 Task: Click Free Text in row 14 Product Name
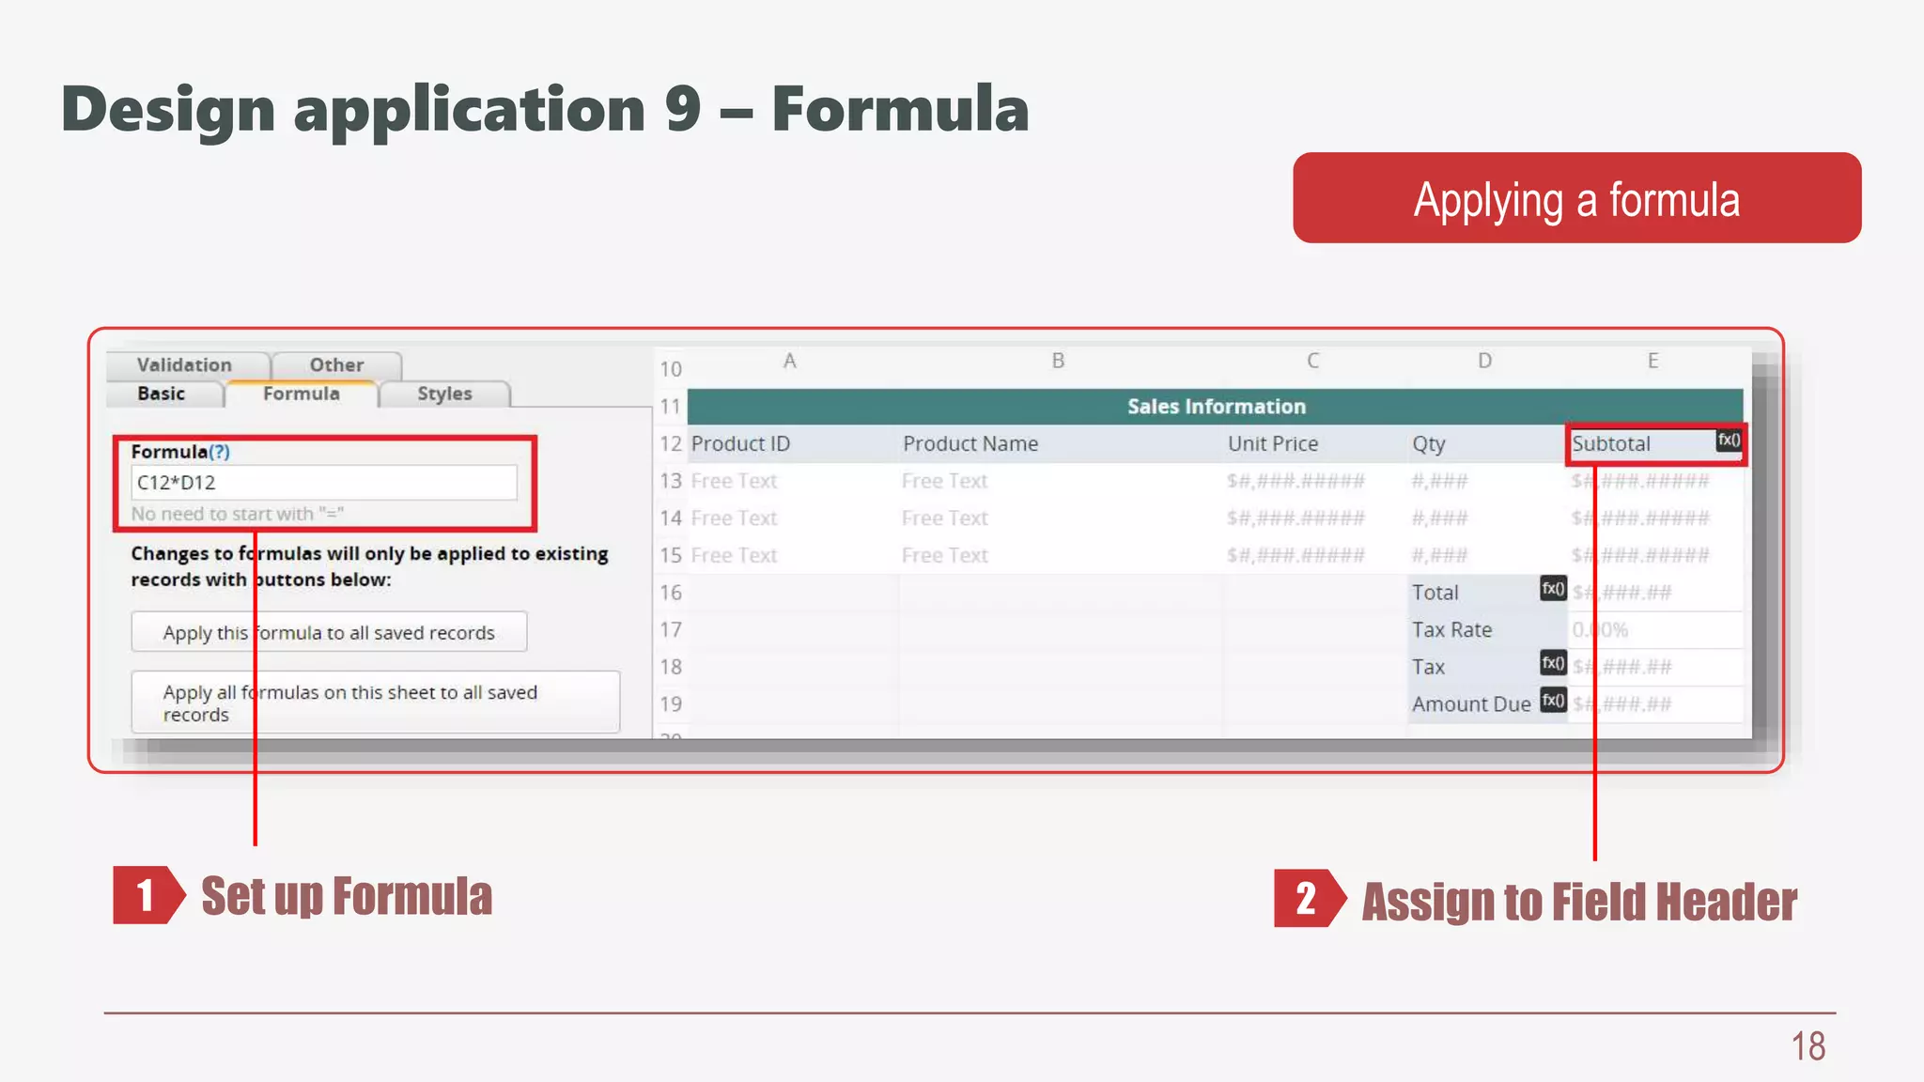click(x=945, y=518)
